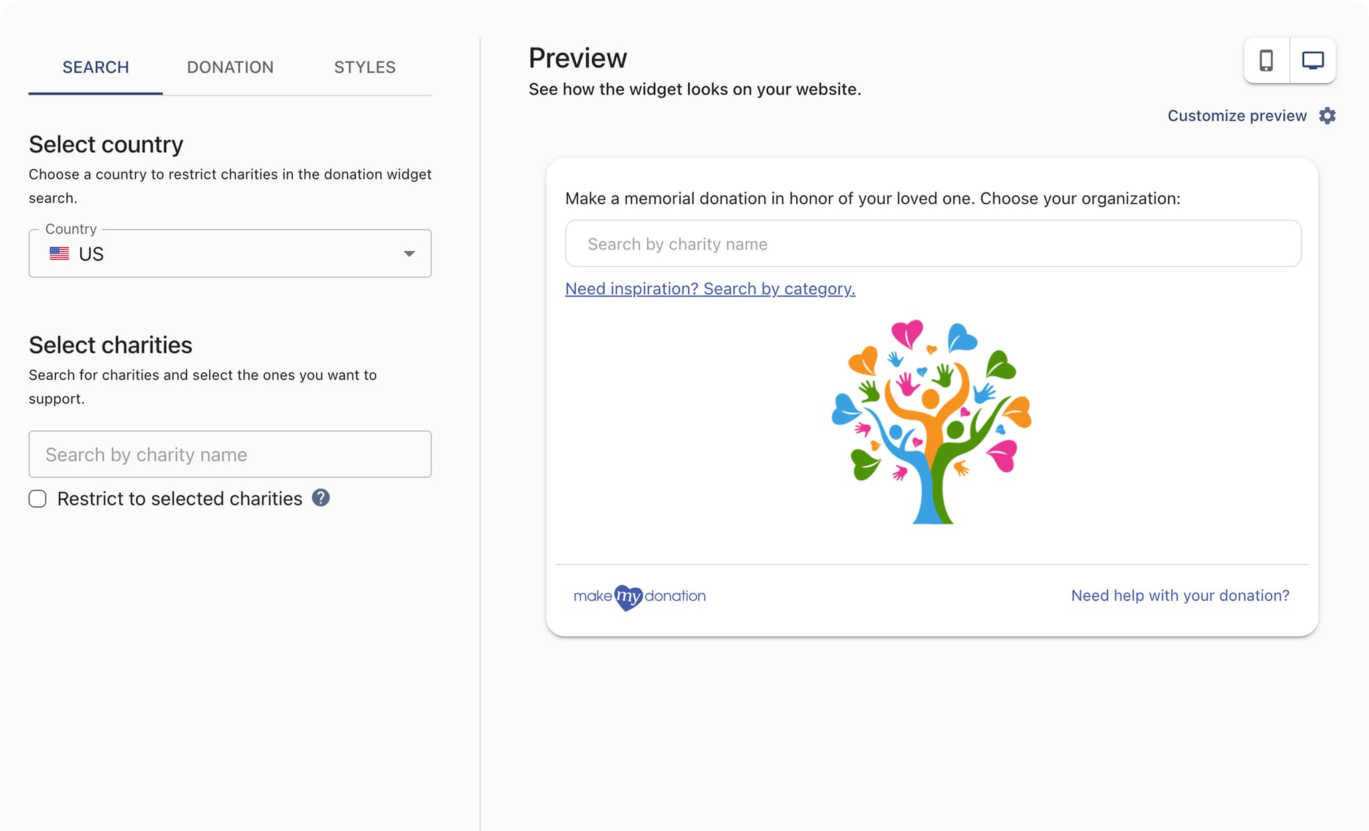Viewport: 1369px width, 831px height.
Task: Open the Styles tab
Action: click(364, 67)
